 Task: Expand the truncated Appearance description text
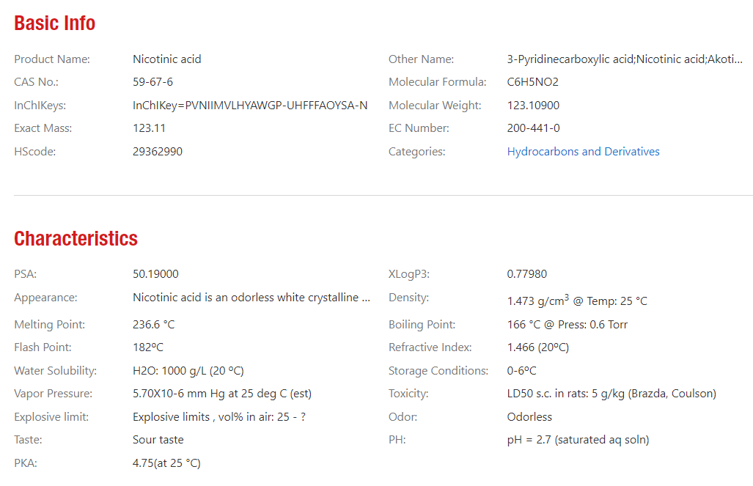click(x=251, y=298)
